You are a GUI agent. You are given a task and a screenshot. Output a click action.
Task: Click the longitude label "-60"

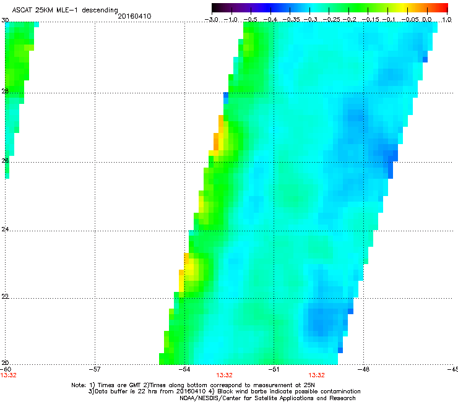point(6,369)
